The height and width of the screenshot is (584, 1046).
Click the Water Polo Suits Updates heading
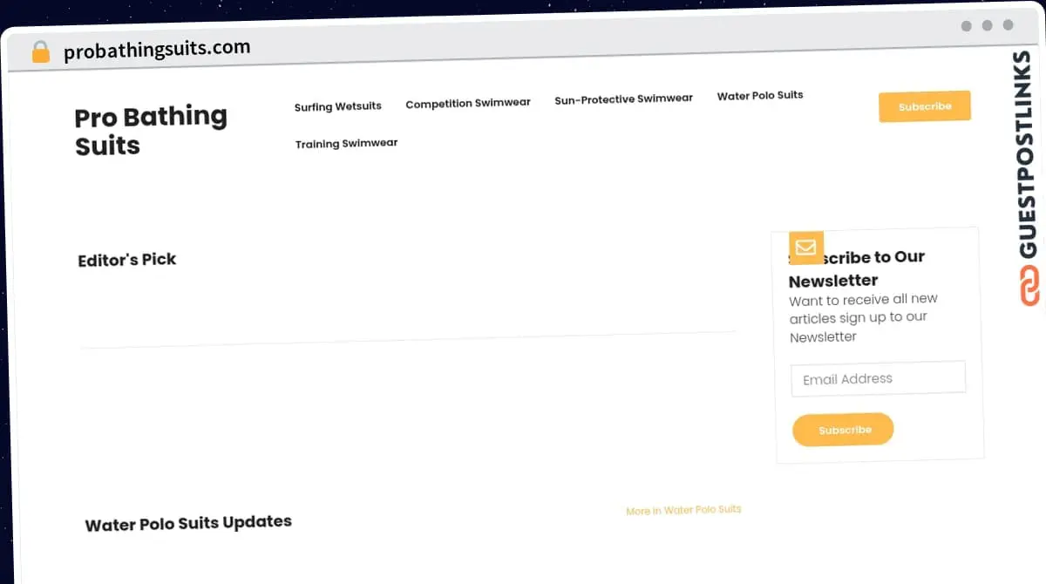point(188,523)
